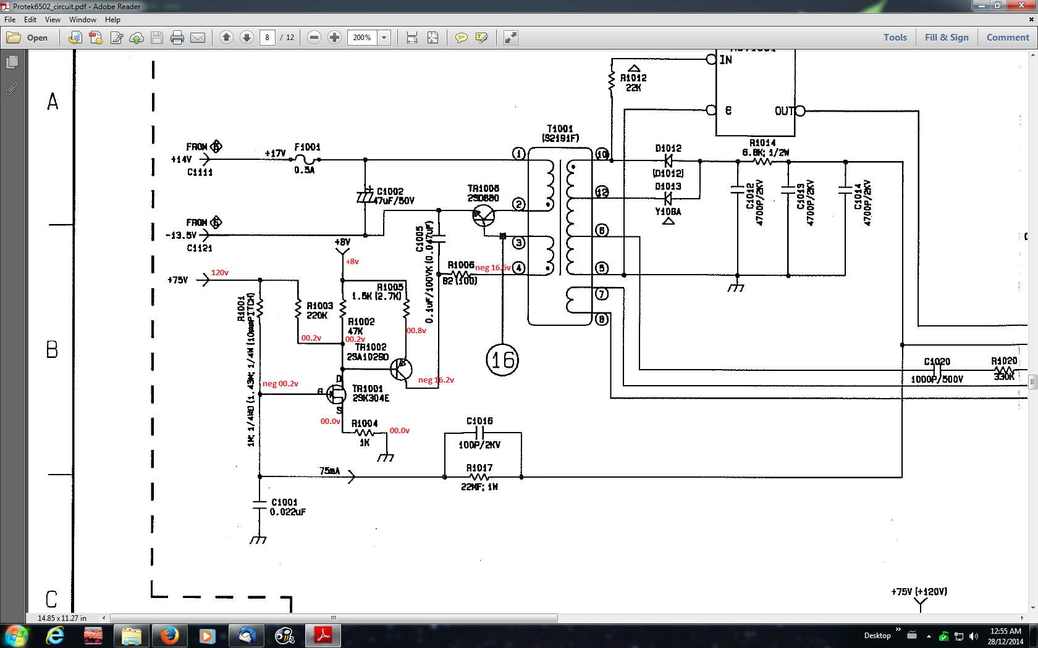The image size is (1038, 648).
Task: Send file by email icon
Action: [x=198, y=38]
